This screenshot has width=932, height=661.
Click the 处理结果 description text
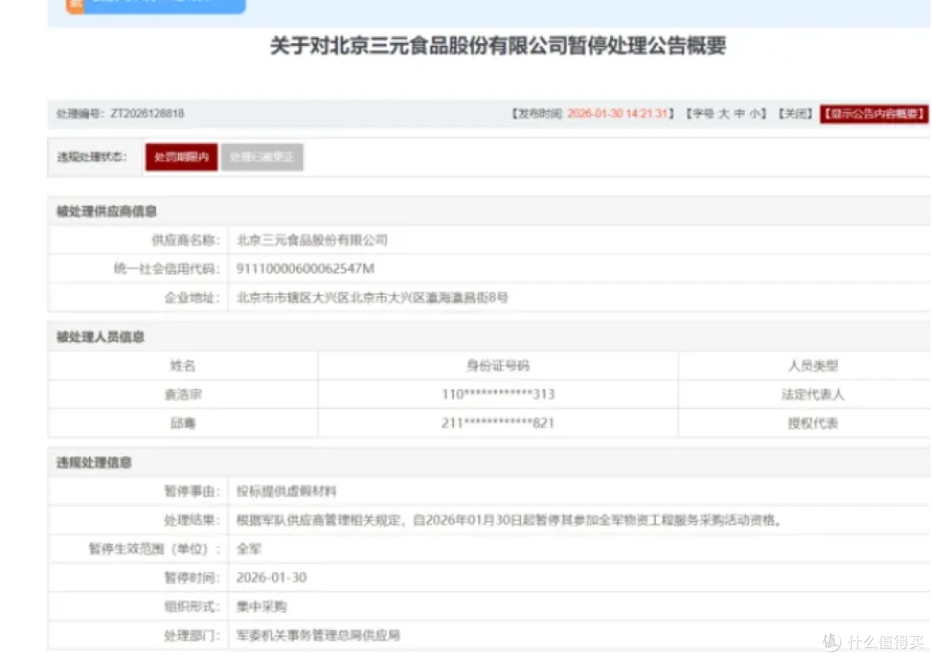(x=510, y=520)
